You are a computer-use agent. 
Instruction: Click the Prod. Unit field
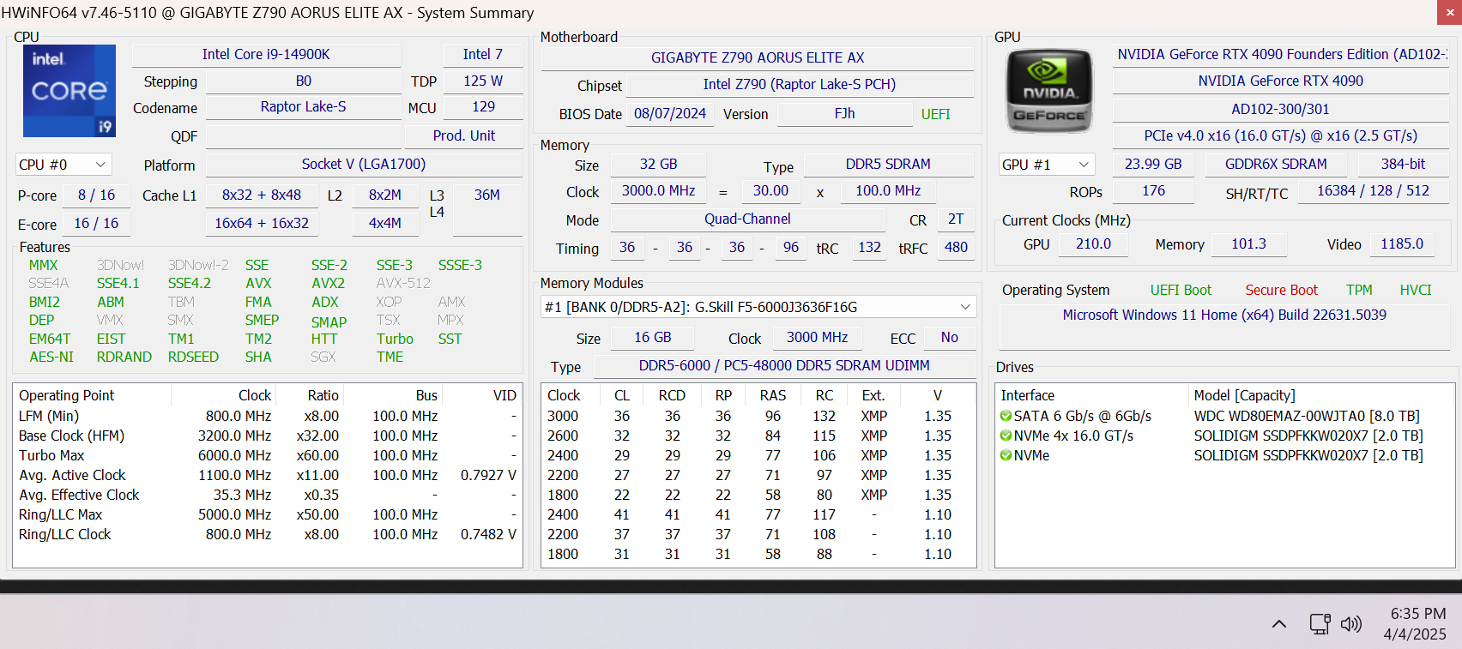point(464,135)
